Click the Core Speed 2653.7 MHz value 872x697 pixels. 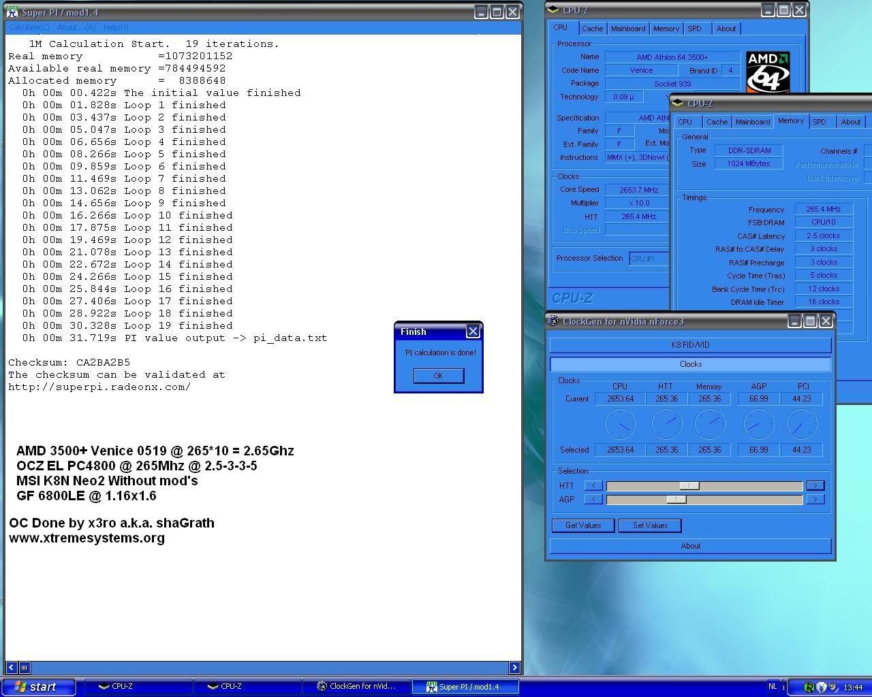click(x=638, y=190)
